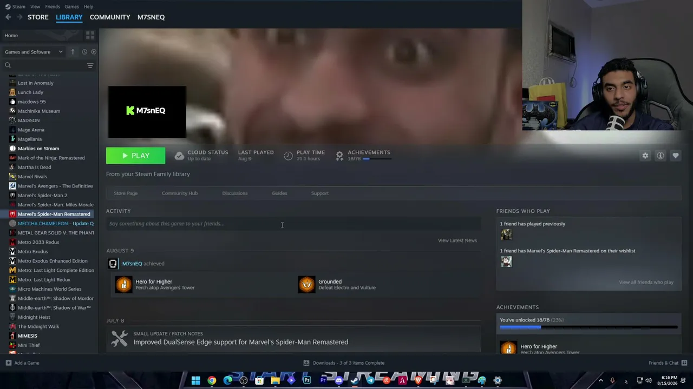Open the Grounded achievement icon
This screenshot has width=693, height=389.
coord(306,284)
